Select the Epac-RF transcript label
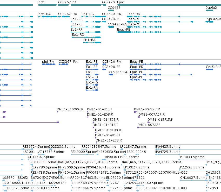Viewport: 221px width, 192px height. [x=133, y=19]
